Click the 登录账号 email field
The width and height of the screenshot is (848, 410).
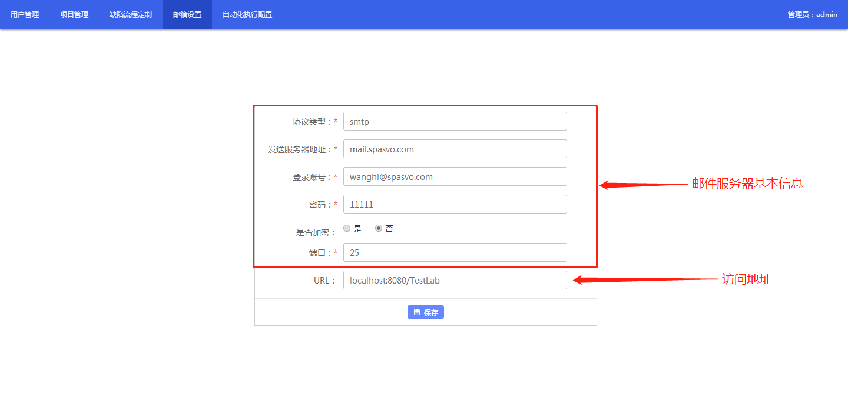point(455,177)
